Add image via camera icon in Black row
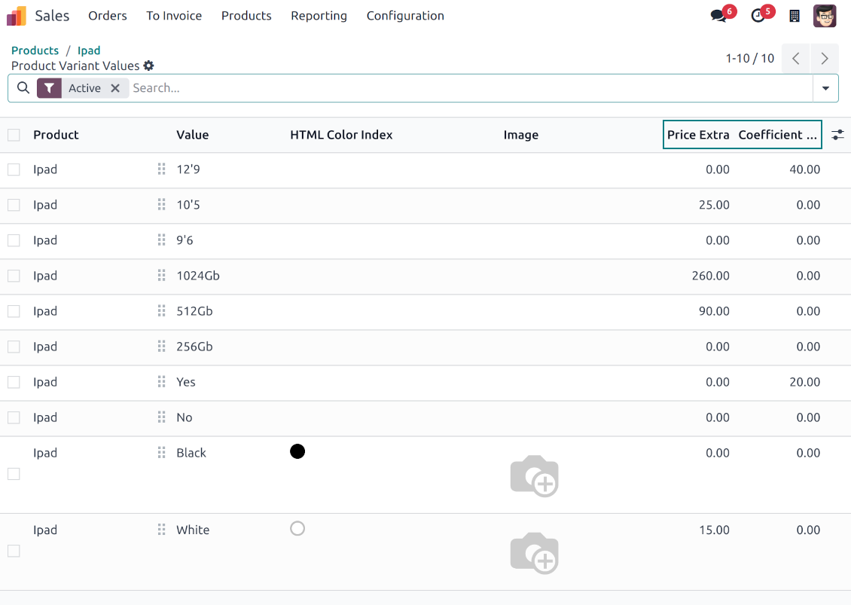This screenshot has height=605, width=851. coord(535,475)
